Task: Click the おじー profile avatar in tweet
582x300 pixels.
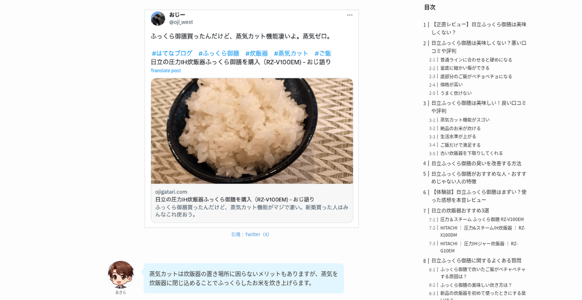Action: [x=158, y=18]
